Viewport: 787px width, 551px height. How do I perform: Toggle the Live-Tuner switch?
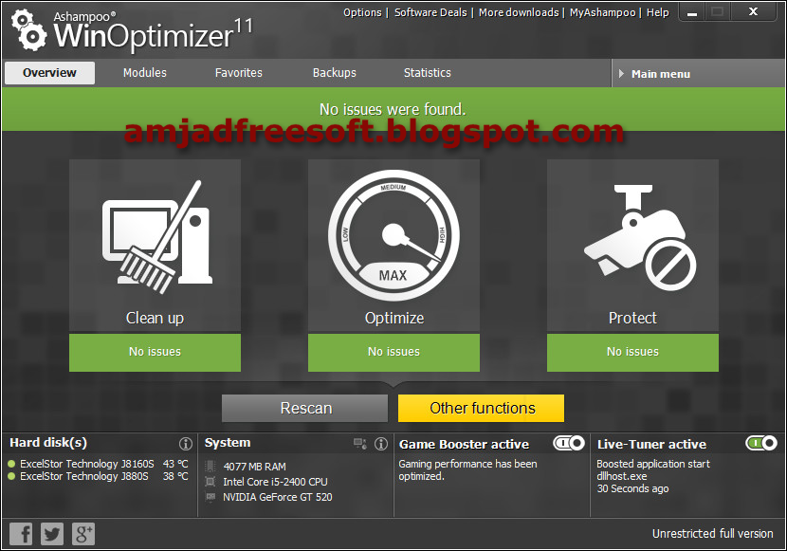pos(761,443)
